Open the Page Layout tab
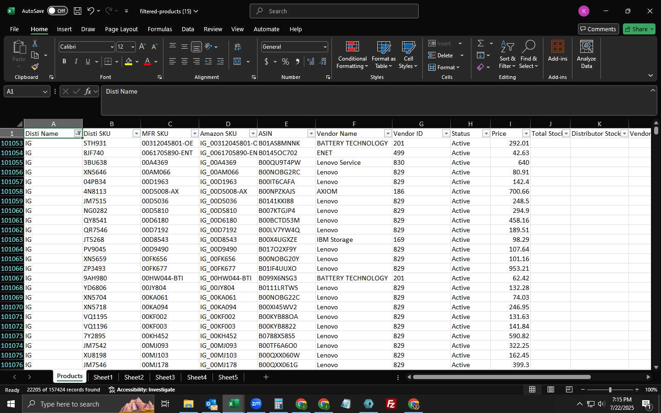Screen dimensions: 661x413 click(x=121, y=29)
